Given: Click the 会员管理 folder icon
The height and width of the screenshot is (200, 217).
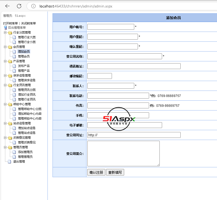Looking at the screenshot, I should tap(10, 47).
